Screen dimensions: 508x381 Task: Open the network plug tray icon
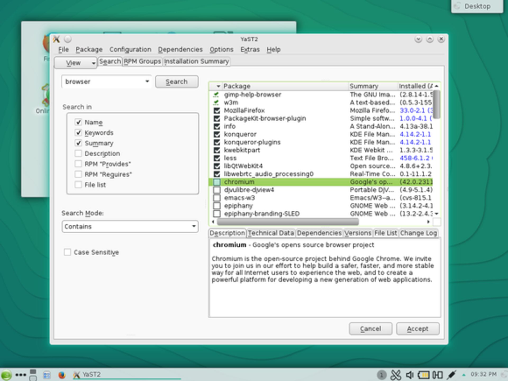pos(451,375)
